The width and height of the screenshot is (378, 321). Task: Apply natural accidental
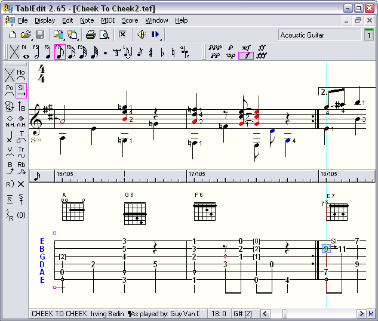[173, 53]
